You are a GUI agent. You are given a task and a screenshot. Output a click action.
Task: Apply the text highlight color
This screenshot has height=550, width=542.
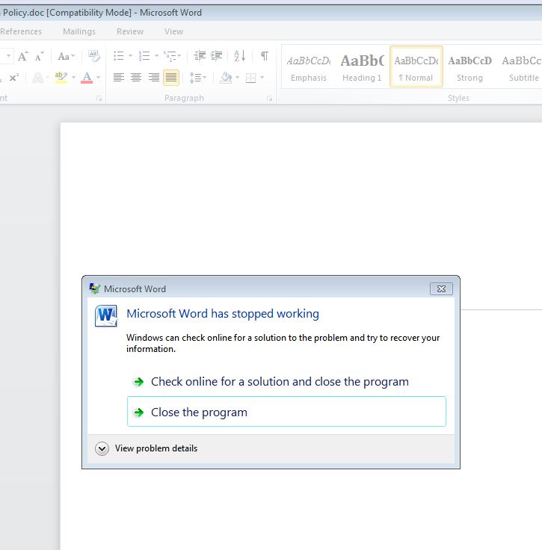[61, 78]
